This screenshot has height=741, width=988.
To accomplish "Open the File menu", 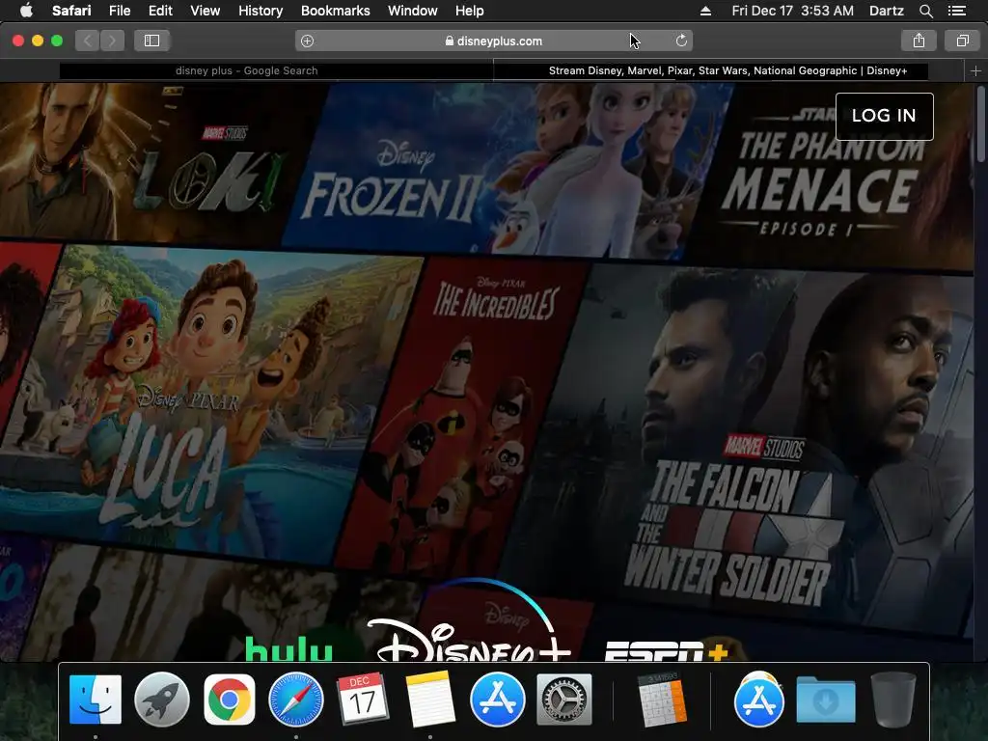I will point(119,11).
